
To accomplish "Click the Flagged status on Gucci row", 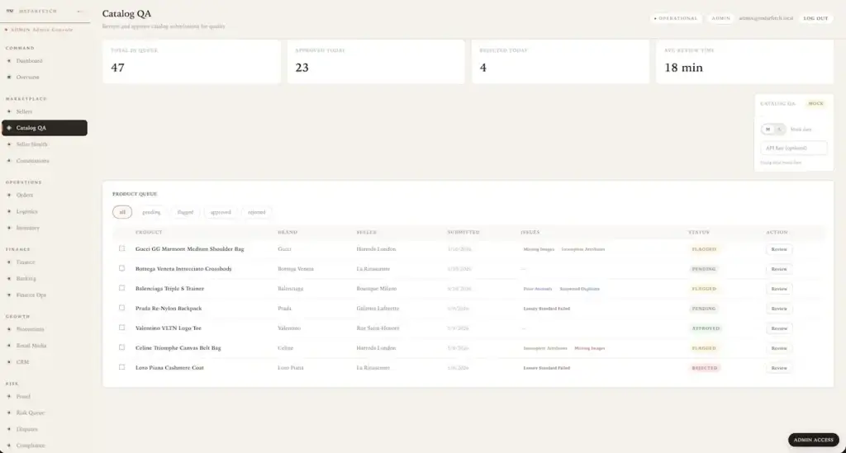I will [704, 249].
